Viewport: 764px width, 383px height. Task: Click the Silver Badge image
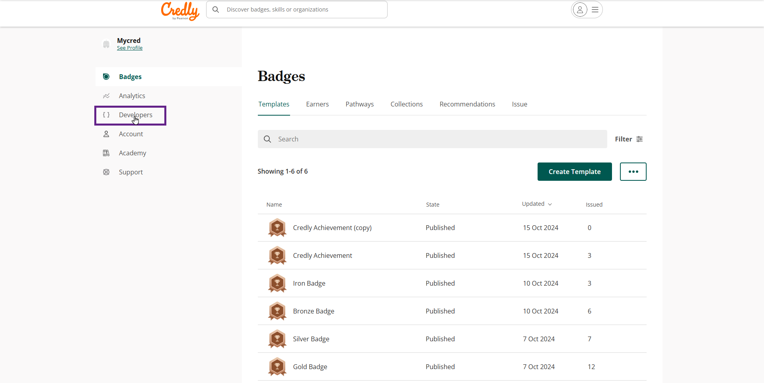[277, 339]
